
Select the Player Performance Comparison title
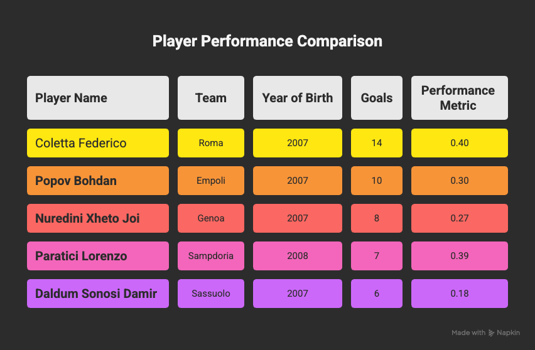(267, 41)
